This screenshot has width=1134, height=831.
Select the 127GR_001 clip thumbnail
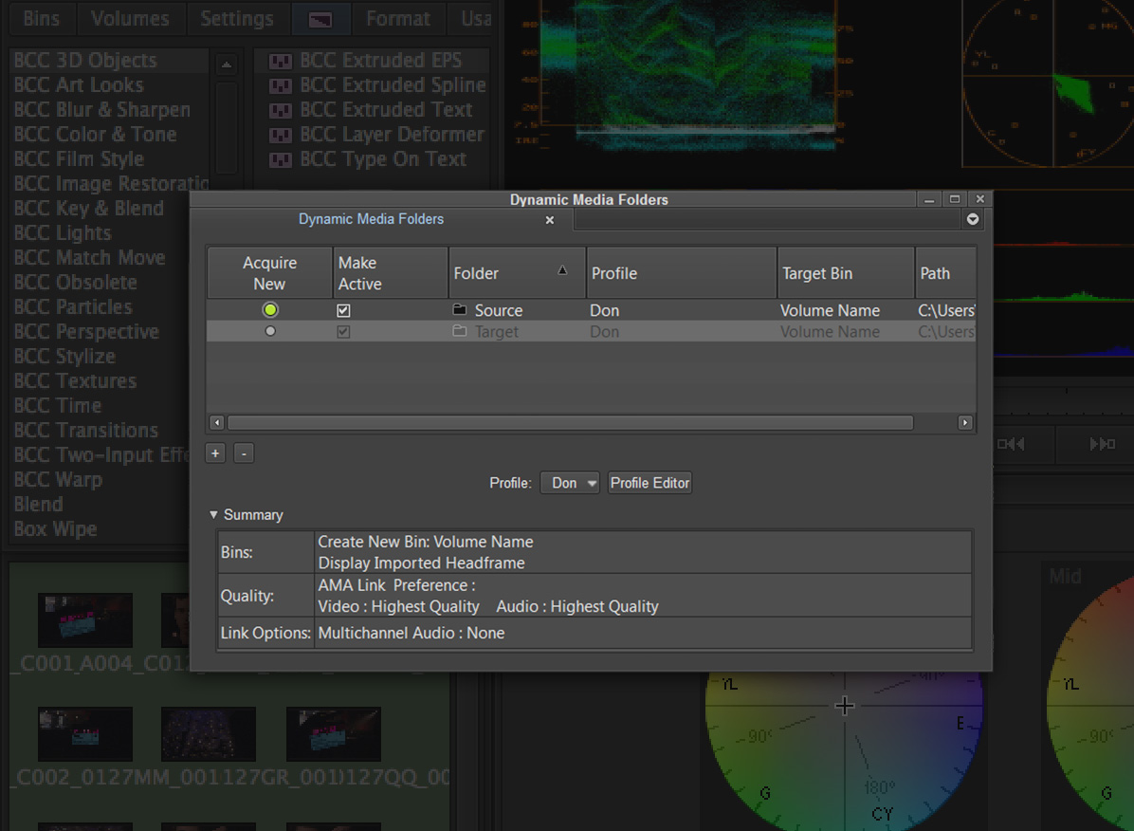coord(209,734)
